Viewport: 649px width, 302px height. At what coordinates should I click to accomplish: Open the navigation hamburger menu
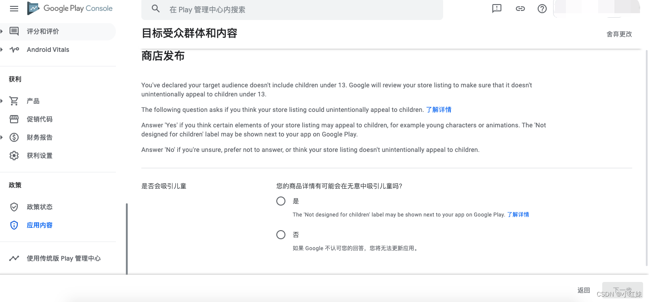pyautogui.click(x=14, y=9)
